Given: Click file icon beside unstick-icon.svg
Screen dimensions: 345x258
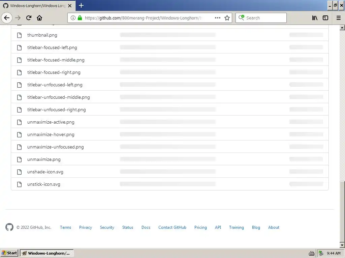Looking at the screenshot, I should pos(19,184).
